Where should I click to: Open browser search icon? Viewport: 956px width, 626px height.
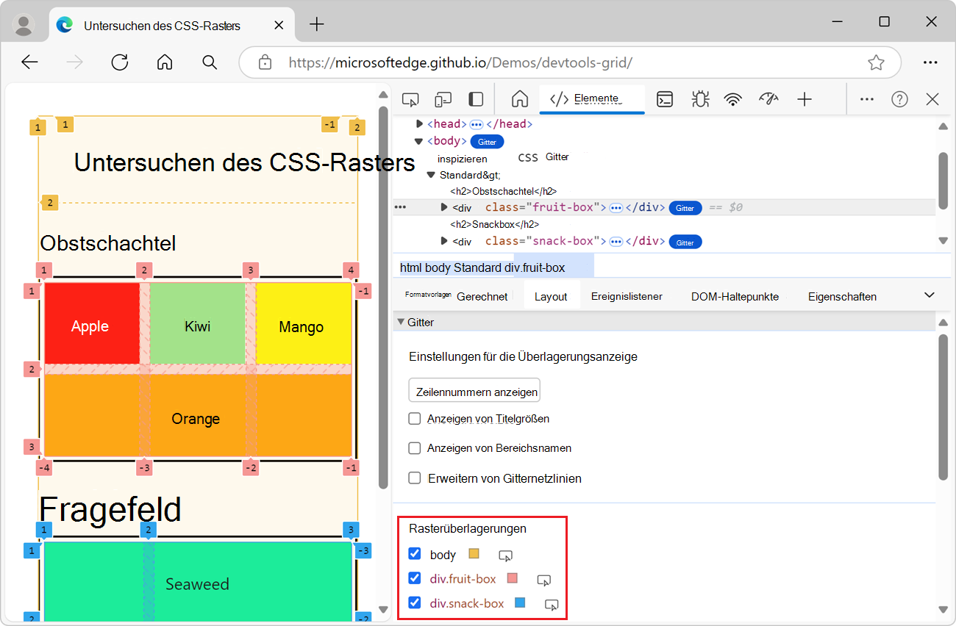click(210, 62)
